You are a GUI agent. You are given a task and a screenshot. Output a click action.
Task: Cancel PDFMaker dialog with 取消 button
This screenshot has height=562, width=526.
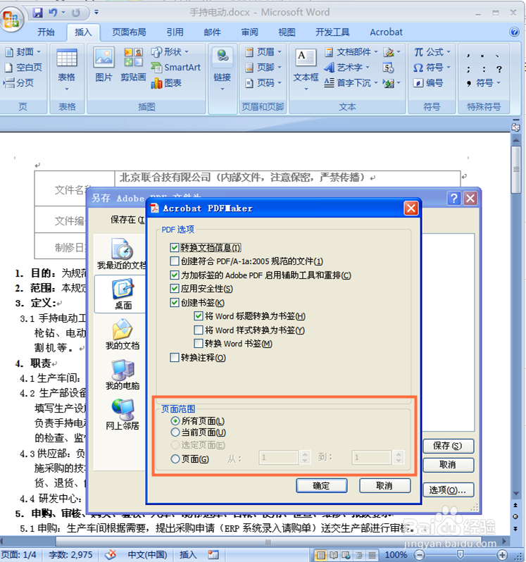(384, 486)
